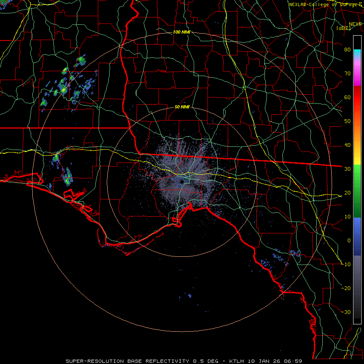Click the magenta-pink segment of the color bar

[357, 72]
